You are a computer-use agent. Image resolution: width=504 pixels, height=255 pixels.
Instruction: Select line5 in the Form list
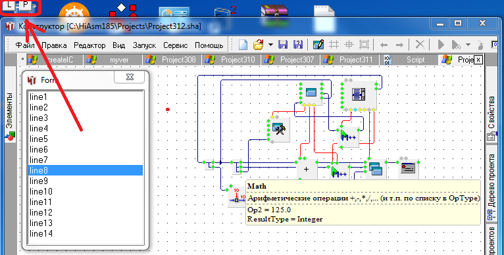pos(86,139)
